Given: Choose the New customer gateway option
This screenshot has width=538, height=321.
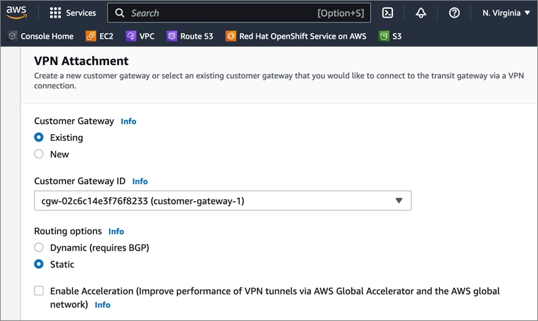Looking at the screenshot, I should pyautogui.click(x=39, y=154).
